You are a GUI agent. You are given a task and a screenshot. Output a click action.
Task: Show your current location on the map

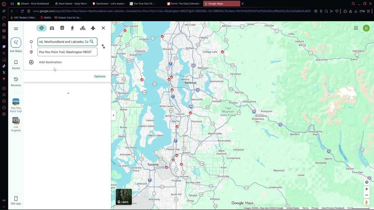tap(367, 182)
